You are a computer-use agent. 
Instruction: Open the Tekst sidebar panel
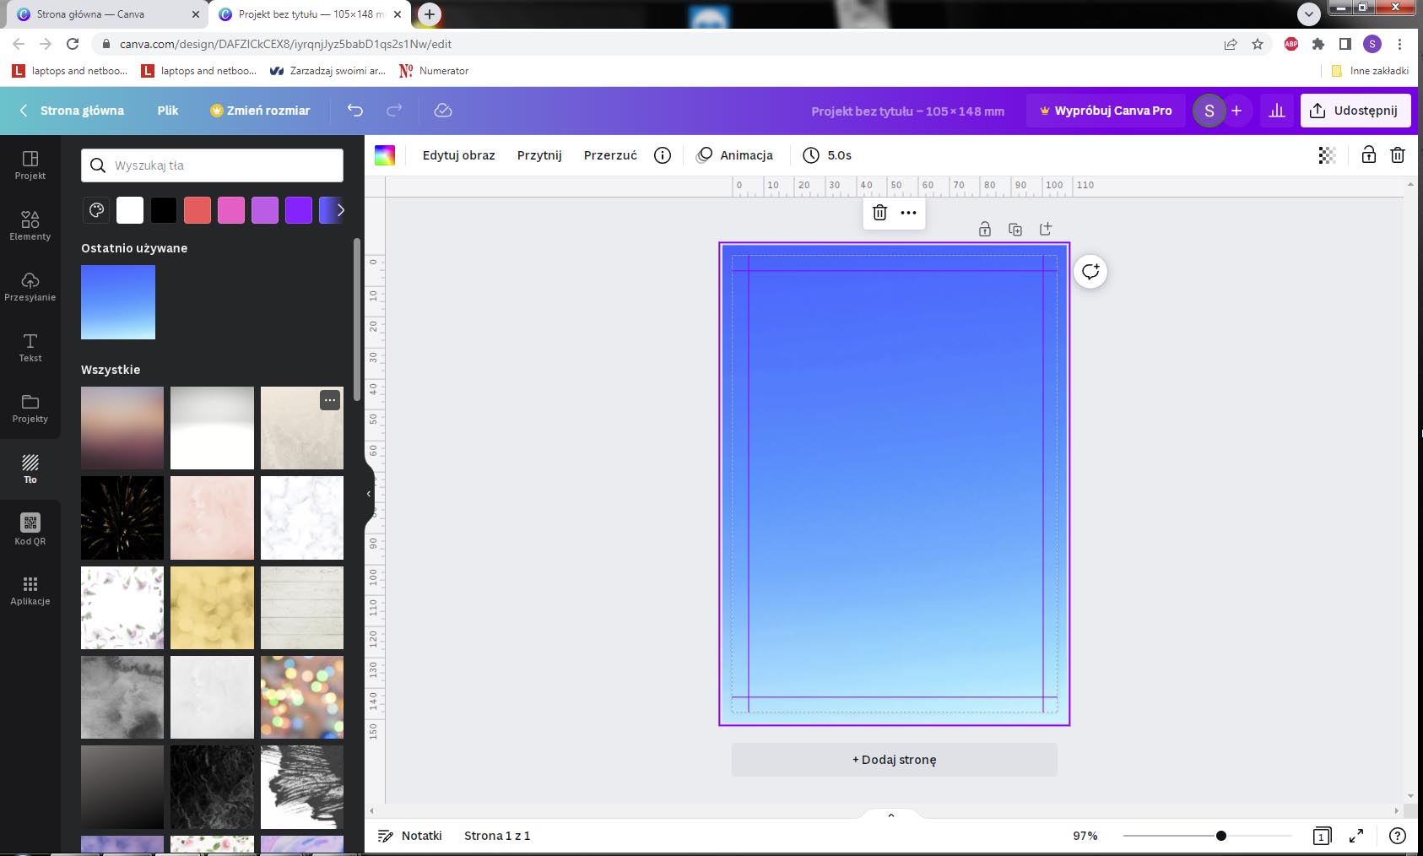pyautogui.click(x=30, y=347)
